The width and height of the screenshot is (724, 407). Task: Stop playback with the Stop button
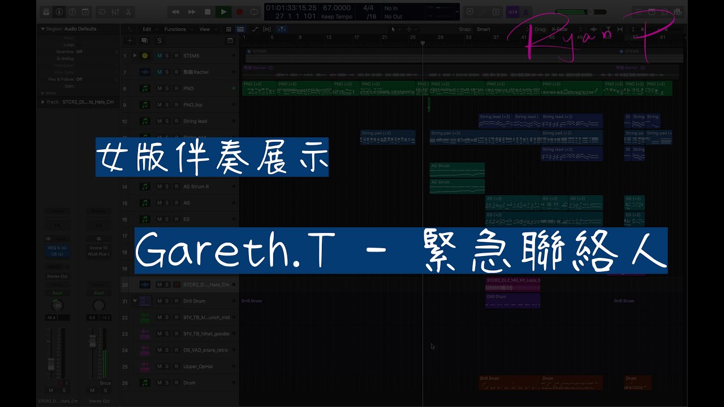coord(208,12)
